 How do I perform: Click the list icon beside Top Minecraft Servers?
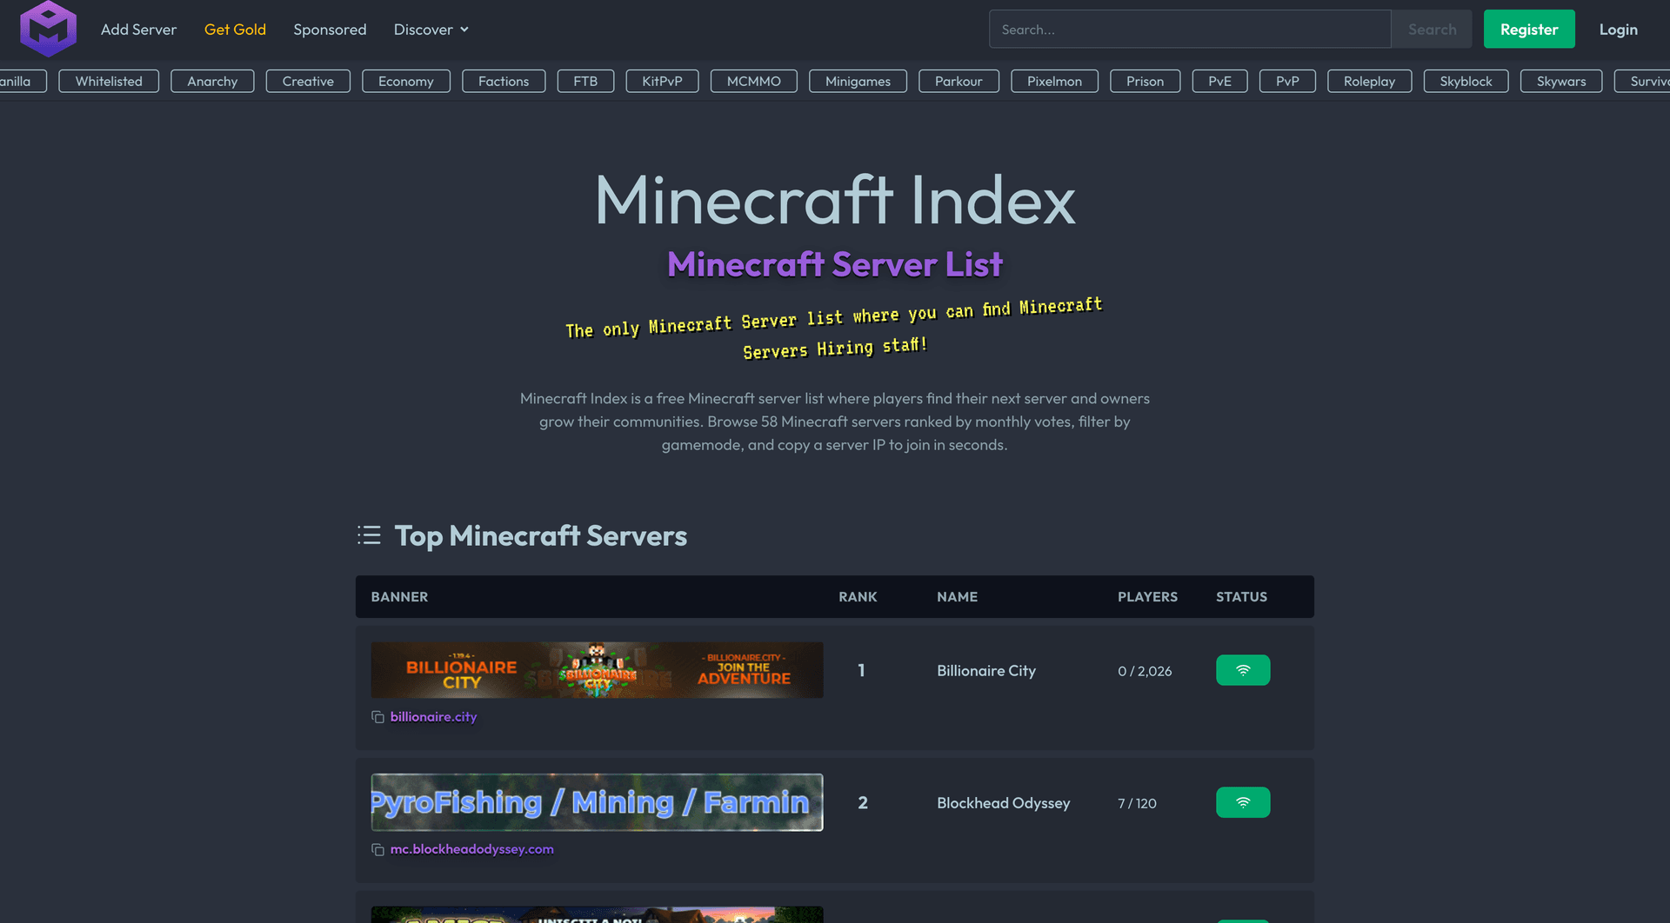click(x=369, y=535)
